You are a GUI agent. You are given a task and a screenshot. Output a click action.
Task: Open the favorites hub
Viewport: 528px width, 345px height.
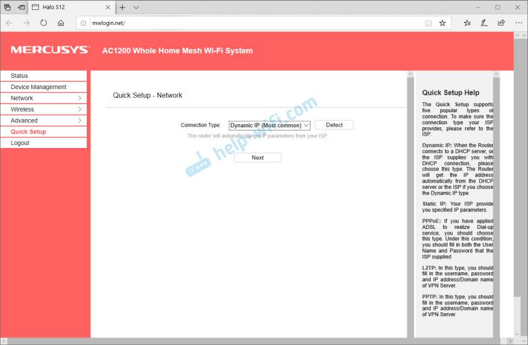coord(468,23)
